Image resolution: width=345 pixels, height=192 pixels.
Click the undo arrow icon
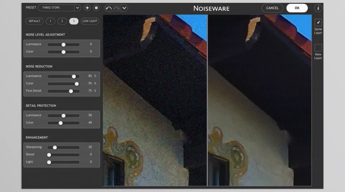pyautogui.click(x=109, y=8)
